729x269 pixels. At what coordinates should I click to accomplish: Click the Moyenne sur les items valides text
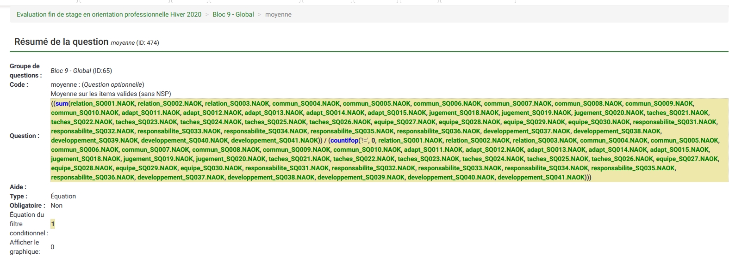111,94
